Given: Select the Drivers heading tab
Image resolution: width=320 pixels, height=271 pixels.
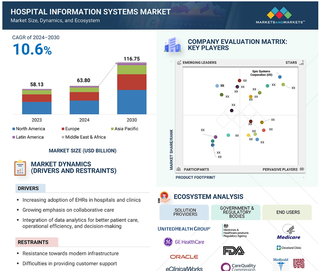Looking at the screenshot, I should pos(30,188).
